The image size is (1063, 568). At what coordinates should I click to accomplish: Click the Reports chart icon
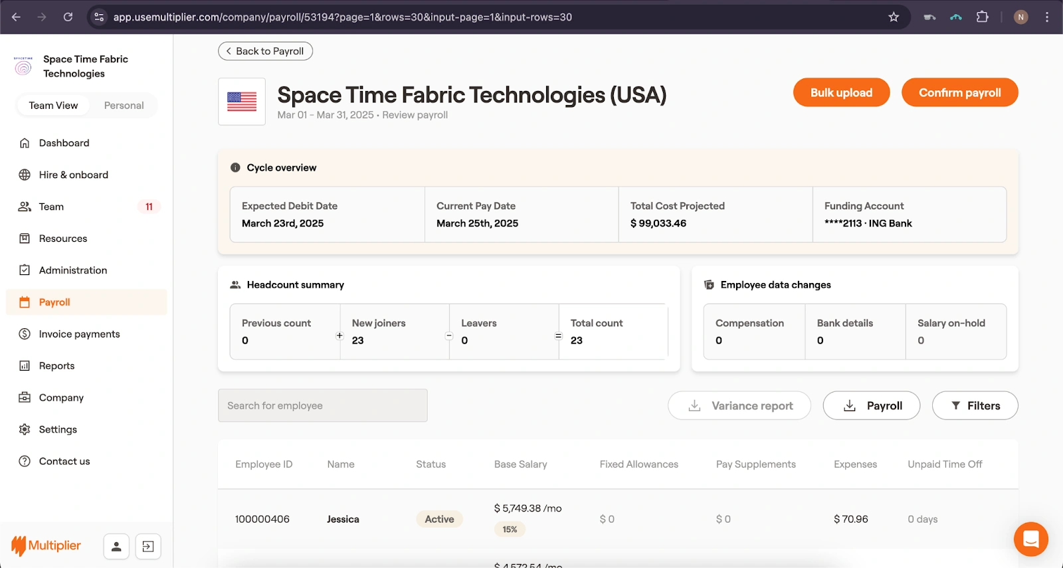click(25, 366)
